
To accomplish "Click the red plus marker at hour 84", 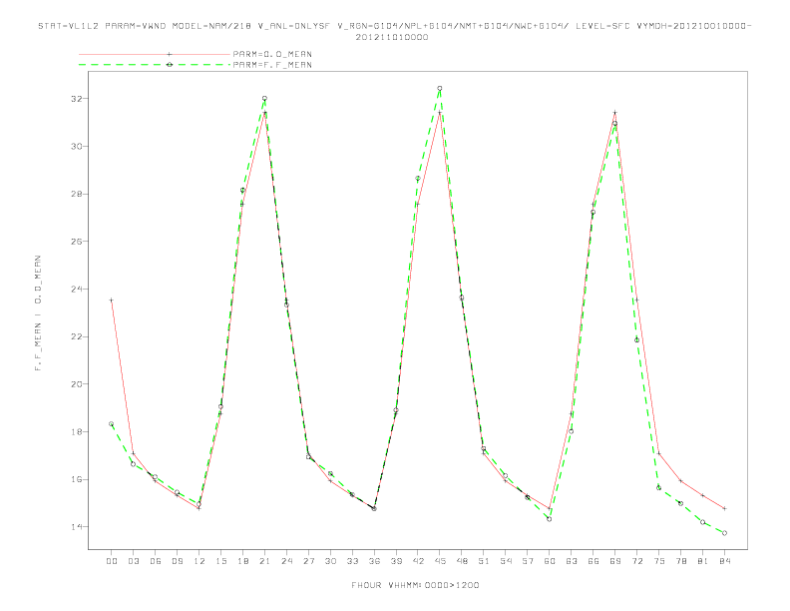I will 724,508.
